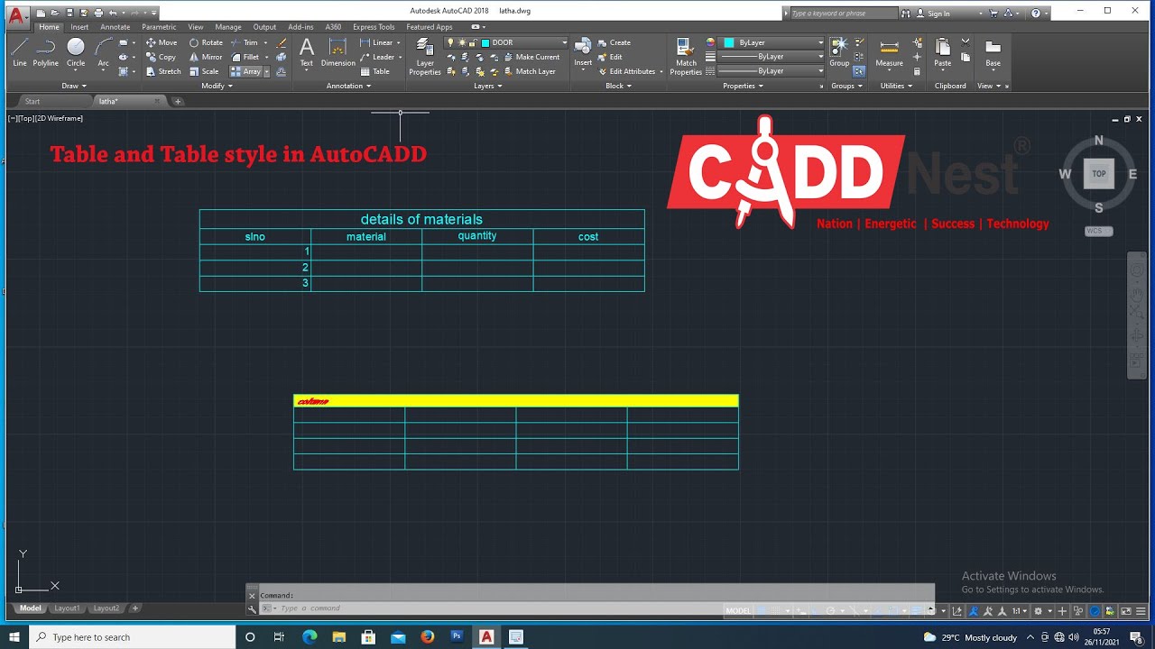Click the Measure utility
The image size is (1155, 649).
(889, 52)
